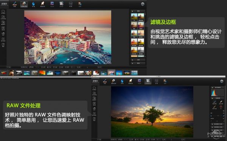The width and height of the screenshot is (227, 141).
Task: Expand second collapsed section below sliders in bottom window
Action: pyautogui.click(x=218, y=127)
